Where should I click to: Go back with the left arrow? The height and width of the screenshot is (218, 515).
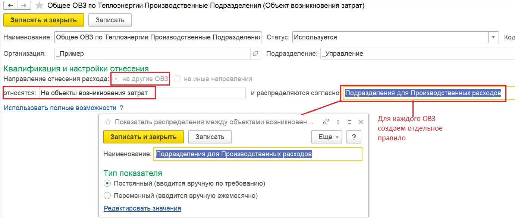click(10, 6)
